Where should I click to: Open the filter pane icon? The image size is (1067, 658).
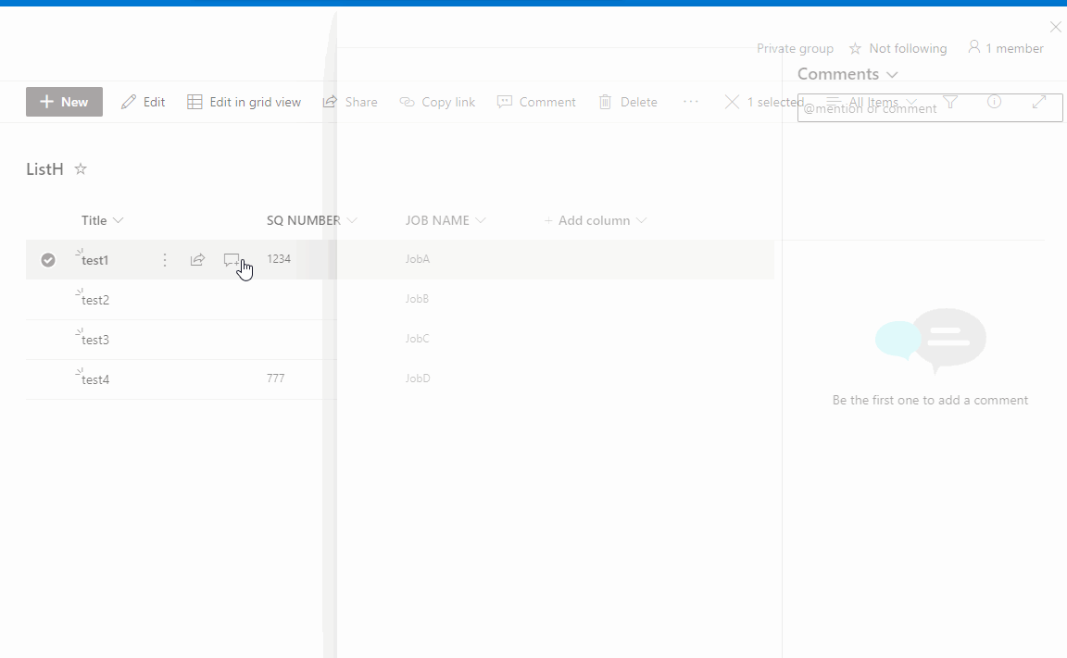950,102
